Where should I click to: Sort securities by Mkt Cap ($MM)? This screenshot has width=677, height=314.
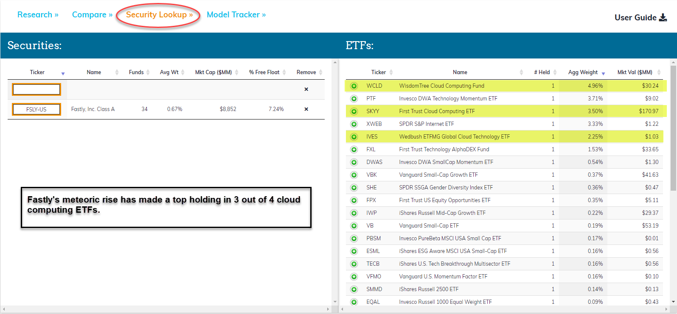[213, 72]
